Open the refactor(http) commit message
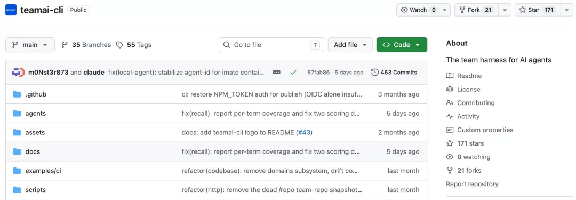 [272, 190]
